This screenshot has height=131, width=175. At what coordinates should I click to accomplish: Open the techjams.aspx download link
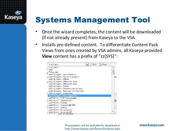pos(92,129)
